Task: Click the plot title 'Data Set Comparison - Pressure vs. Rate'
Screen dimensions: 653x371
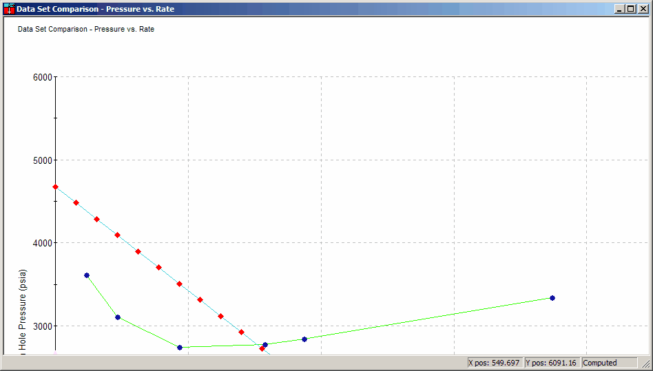Action: pyautogui.click(x=86, y=29)
